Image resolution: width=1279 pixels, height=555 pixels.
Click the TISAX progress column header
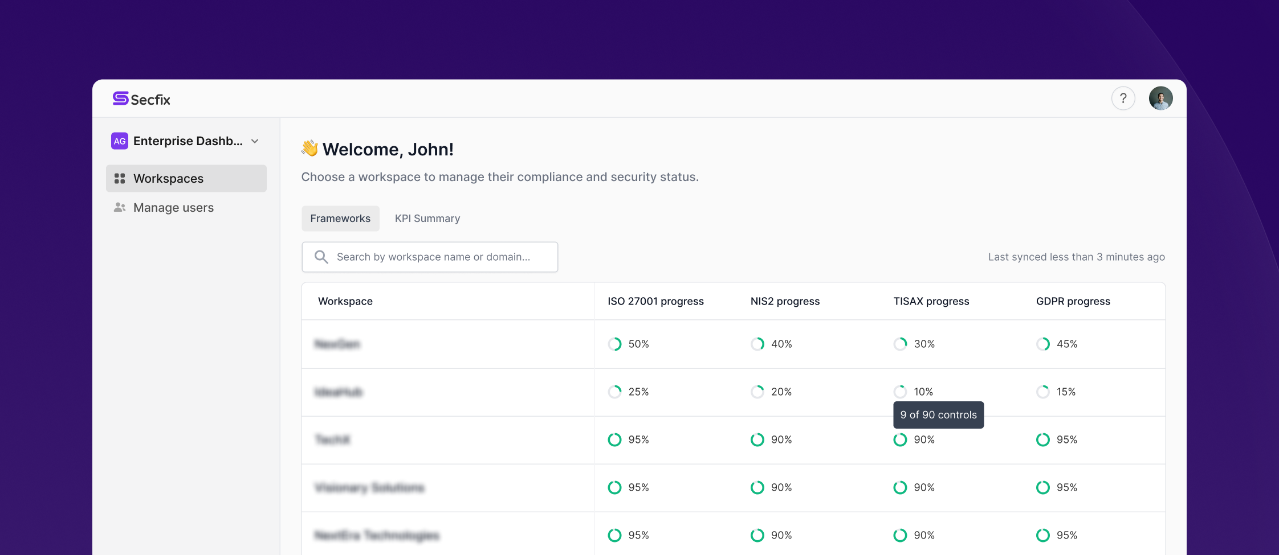click(x=931, y=302)
